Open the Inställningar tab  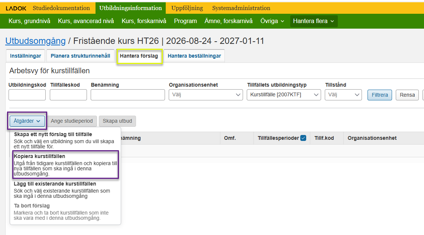[x=26, y=56]
